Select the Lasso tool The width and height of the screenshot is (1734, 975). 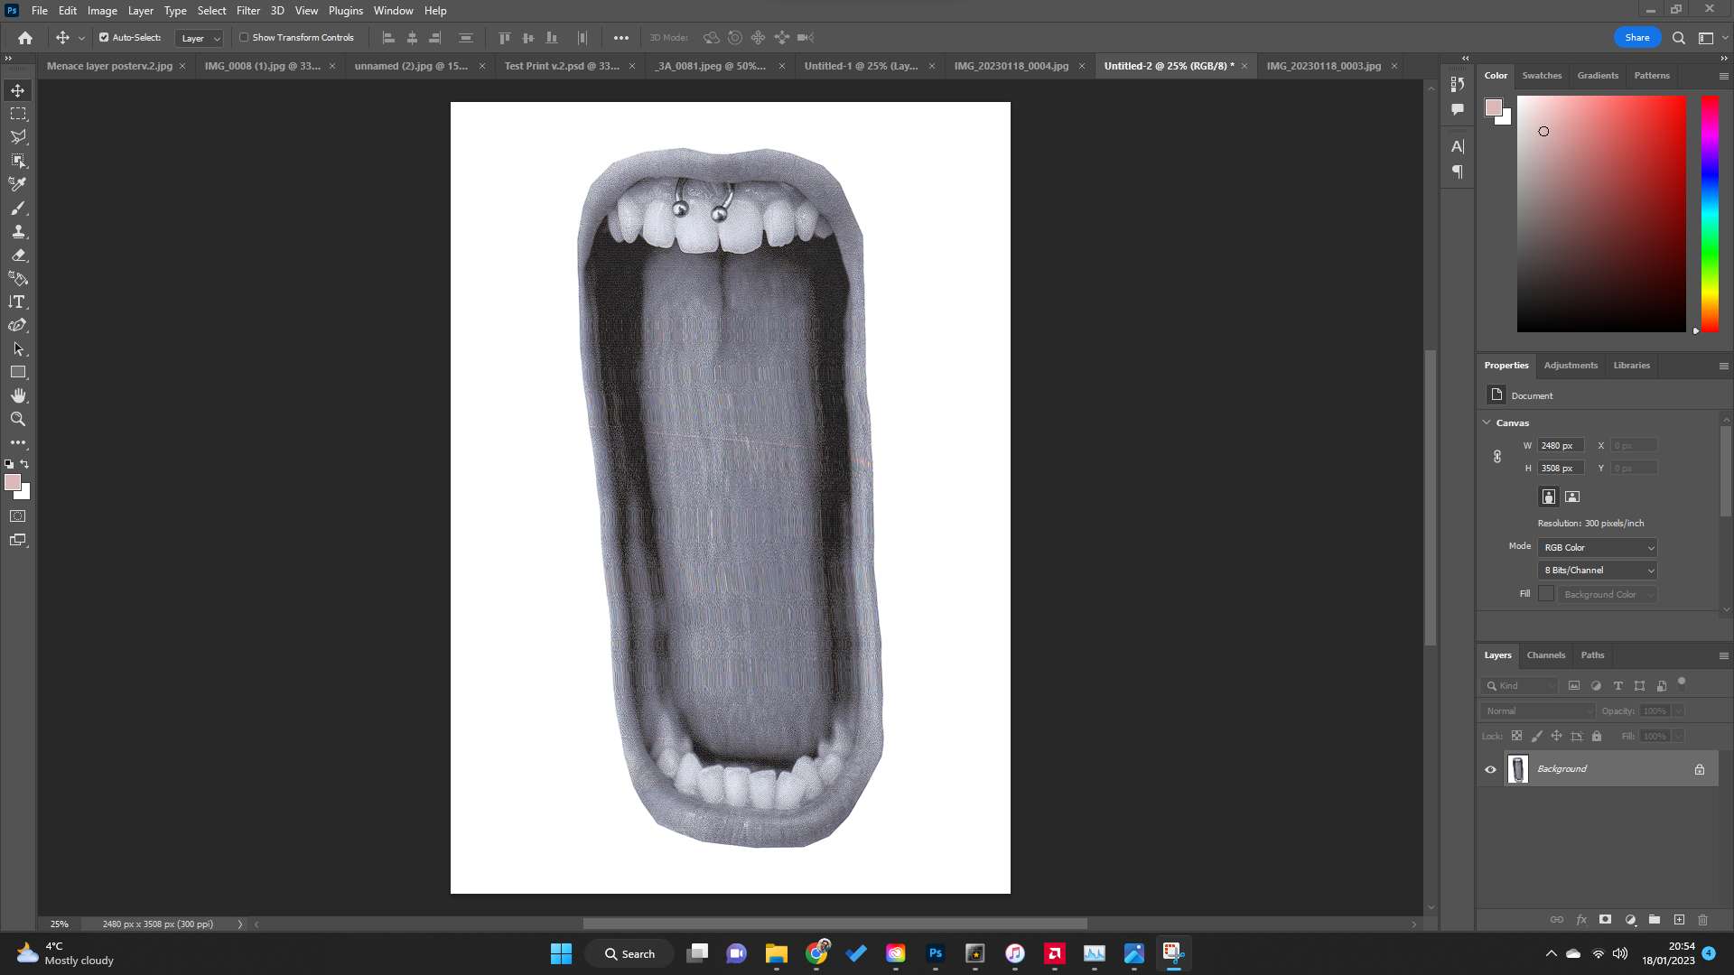18,136
